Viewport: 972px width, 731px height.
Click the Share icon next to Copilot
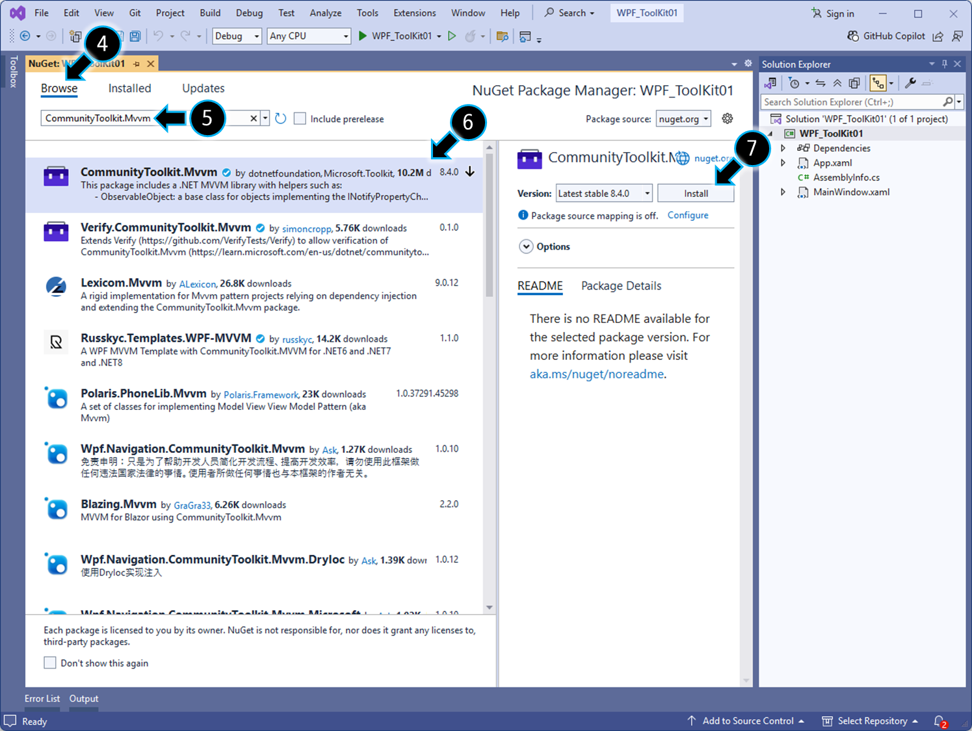(938, 36)
